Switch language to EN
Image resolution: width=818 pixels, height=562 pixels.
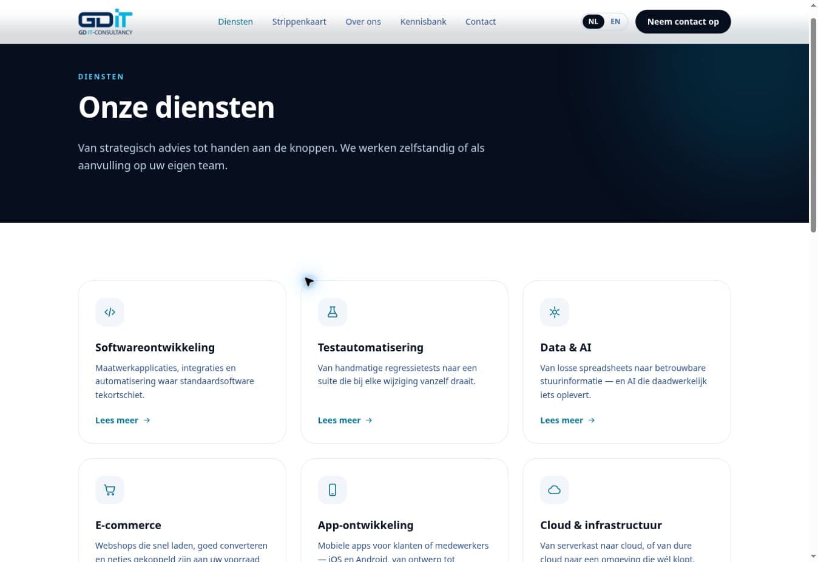click(615, 21)
